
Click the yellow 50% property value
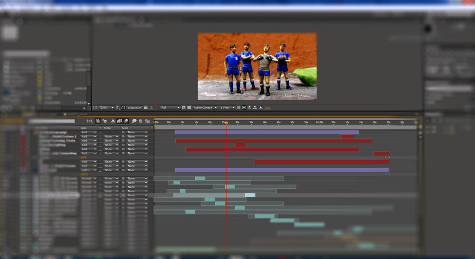(84, 157)
